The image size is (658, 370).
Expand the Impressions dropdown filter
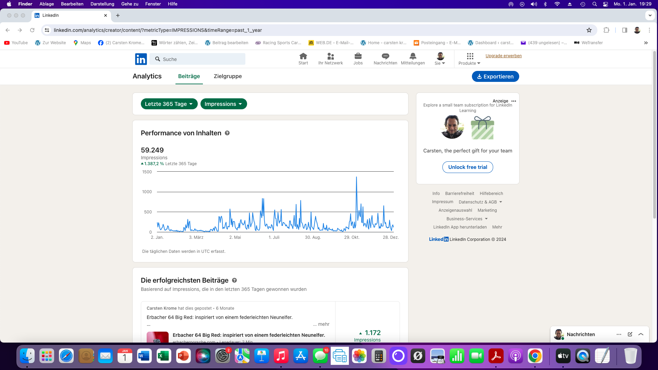[223, 104]
